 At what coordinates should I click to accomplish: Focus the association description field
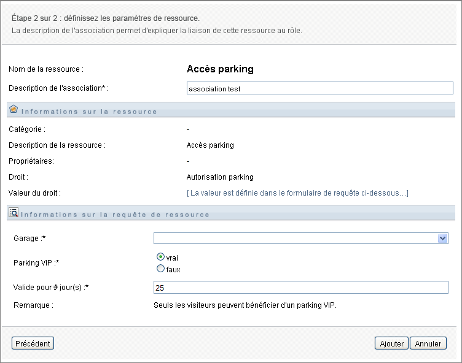pos(319,88)
